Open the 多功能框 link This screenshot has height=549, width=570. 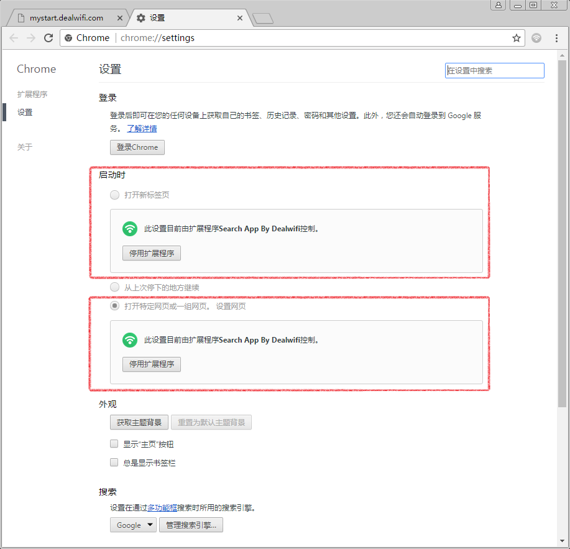click(162, 507)
